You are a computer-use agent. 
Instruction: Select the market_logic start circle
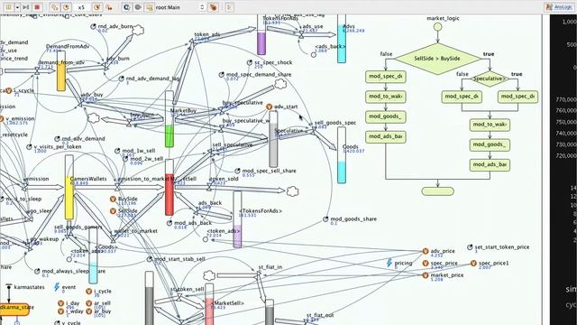(437, 26)
